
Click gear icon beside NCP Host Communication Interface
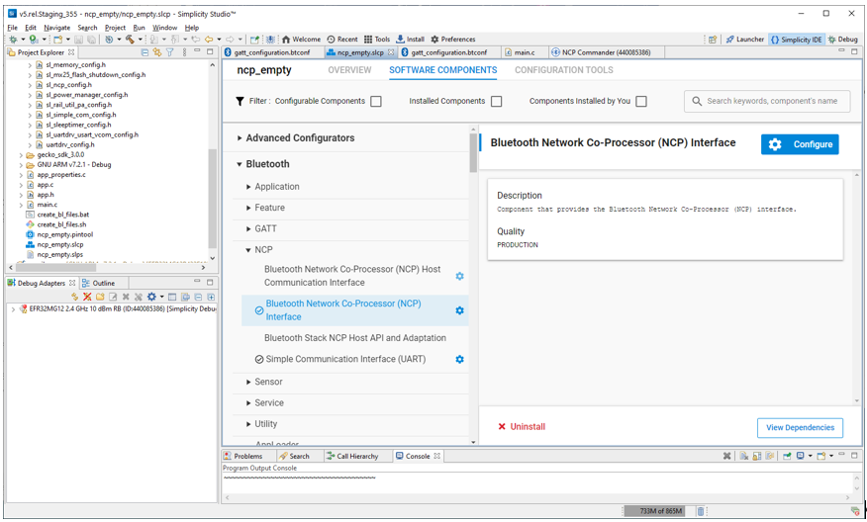(459, 276)
